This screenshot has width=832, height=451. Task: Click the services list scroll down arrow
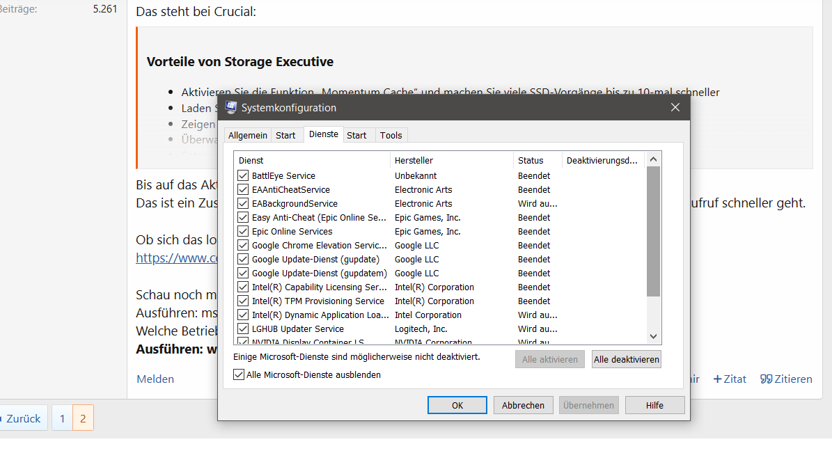pos(653,336)
